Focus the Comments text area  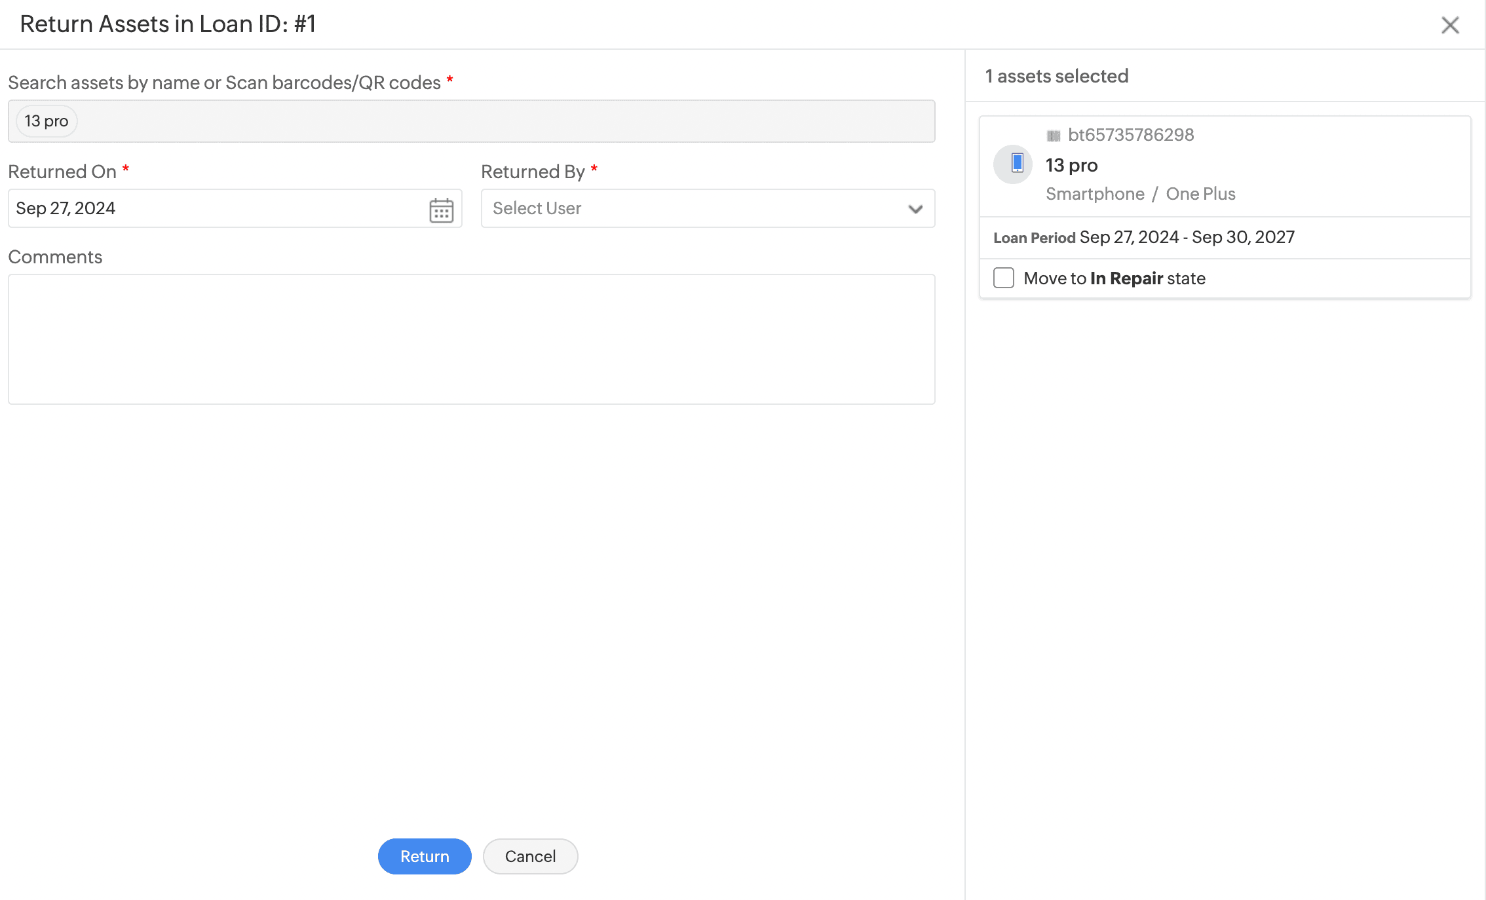pyautogui.click(x=471, y=339)
